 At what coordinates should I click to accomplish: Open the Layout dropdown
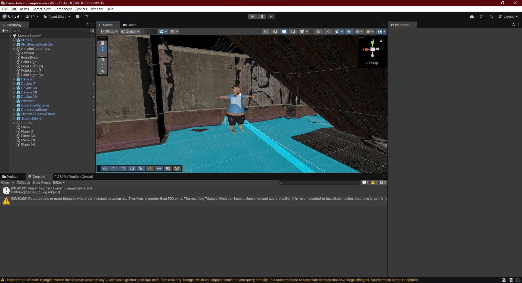[x=508, y=17]
